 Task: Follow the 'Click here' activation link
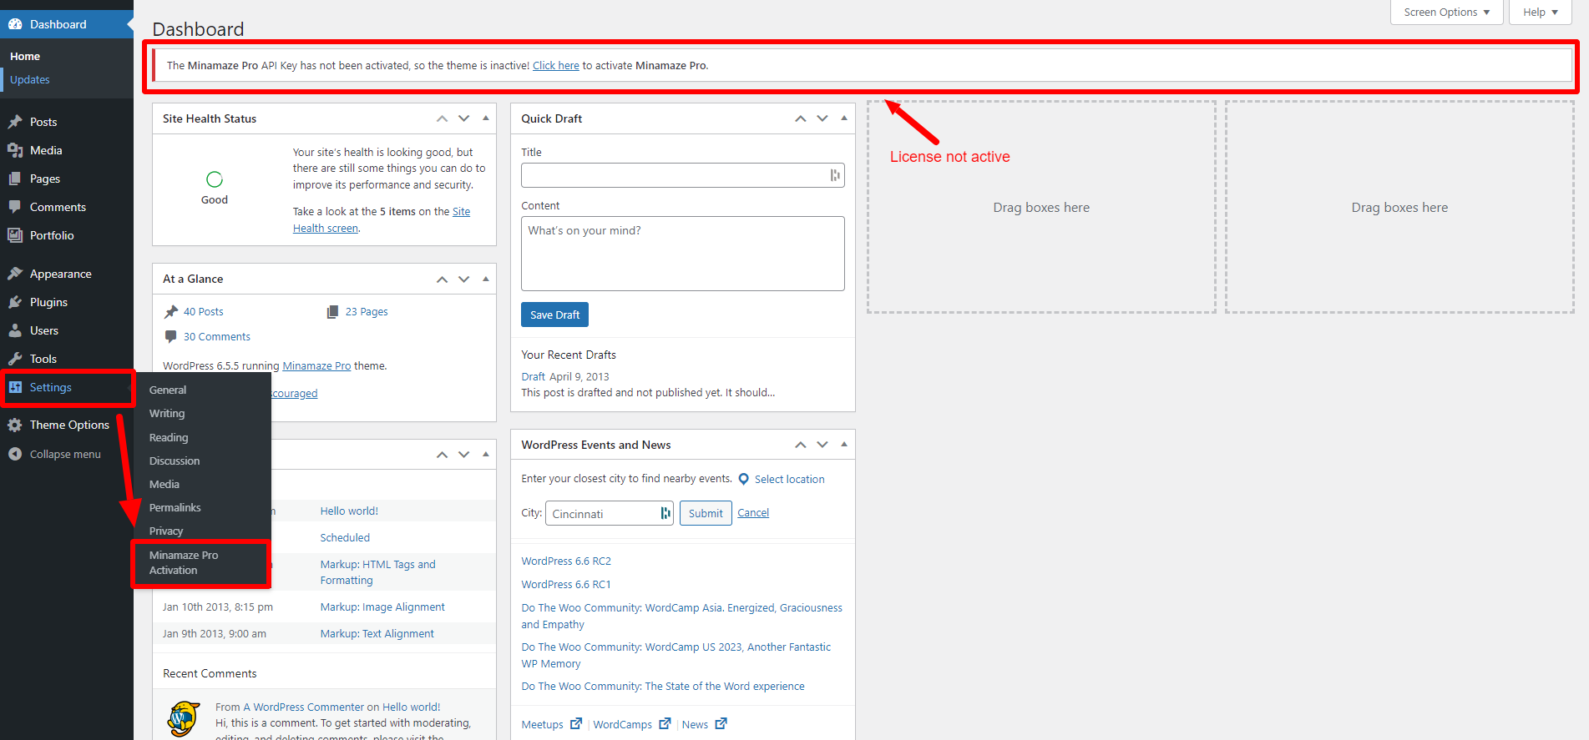tap(556, 66)
